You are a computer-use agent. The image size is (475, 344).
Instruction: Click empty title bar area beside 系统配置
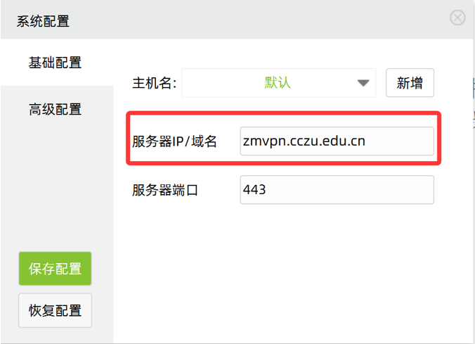[246, 20]
